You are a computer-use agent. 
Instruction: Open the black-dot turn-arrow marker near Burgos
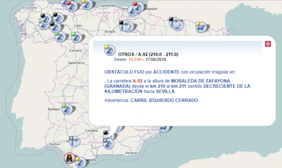pos(125,25)
